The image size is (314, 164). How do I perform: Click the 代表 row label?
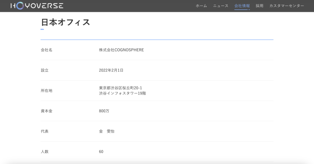click(45, 131)
